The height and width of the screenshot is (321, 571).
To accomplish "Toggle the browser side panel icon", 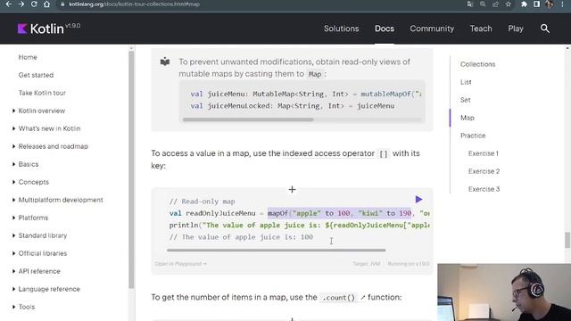I will 536,4.
